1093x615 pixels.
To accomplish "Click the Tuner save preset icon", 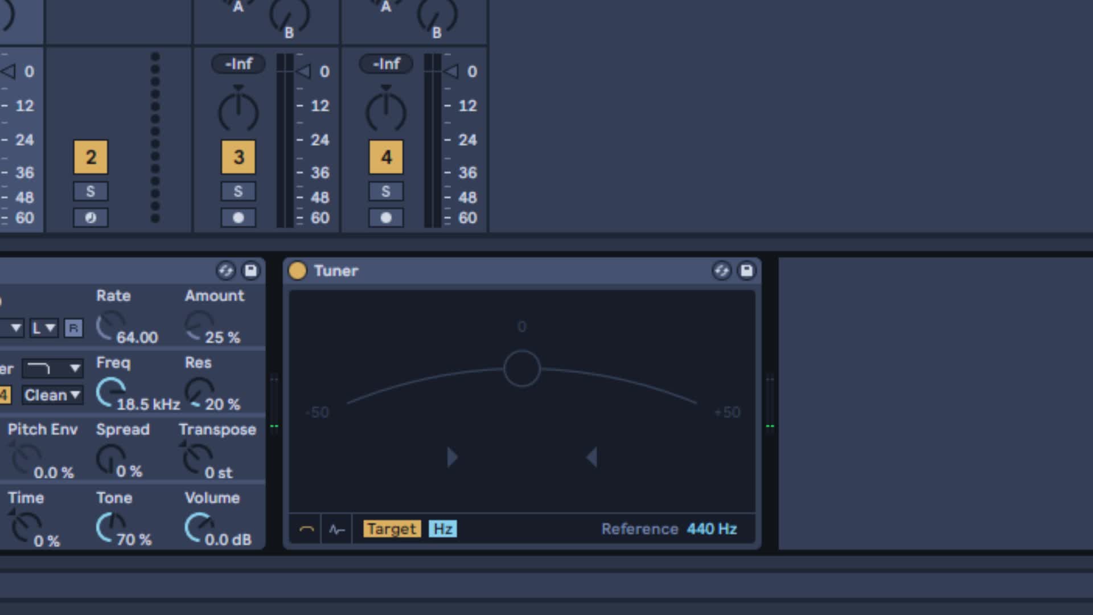I will click(x=746, y=270).
